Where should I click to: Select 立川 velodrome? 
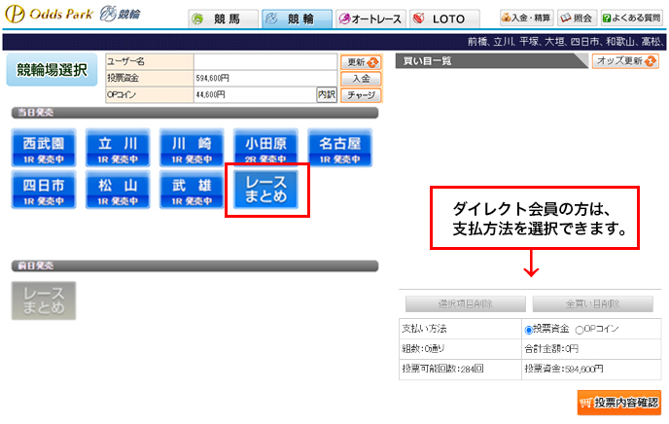[118, 148]
